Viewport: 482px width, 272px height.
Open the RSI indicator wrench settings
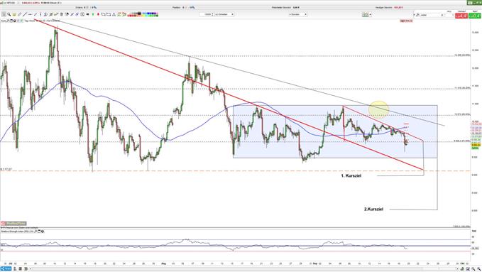click(35, 231)
